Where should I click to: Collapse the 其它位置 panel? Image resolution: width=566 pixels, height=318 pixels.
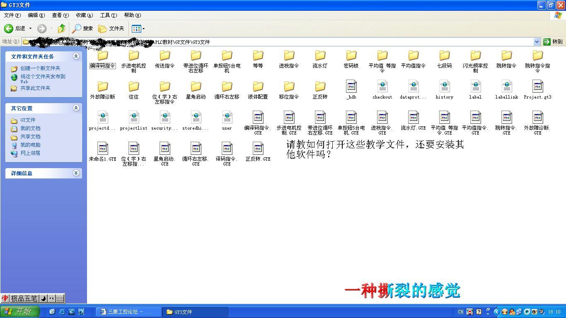point(76,108)
